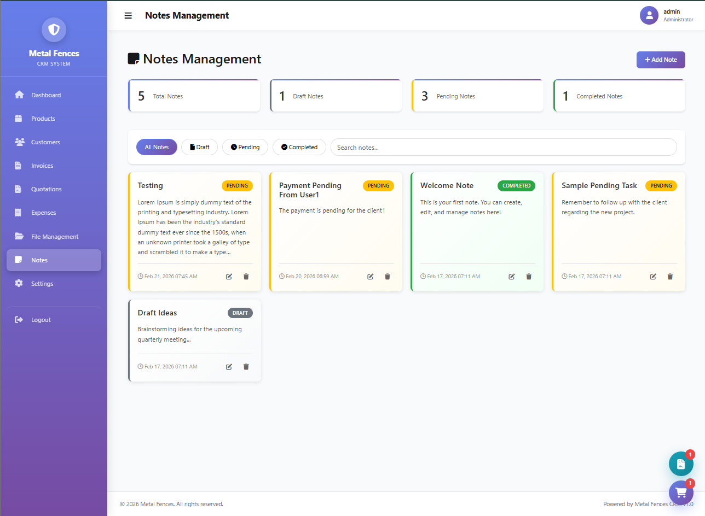This screenshot has height=516, width=705.
Task: Switch to the Draft notes tab
Action: [199, 147]
